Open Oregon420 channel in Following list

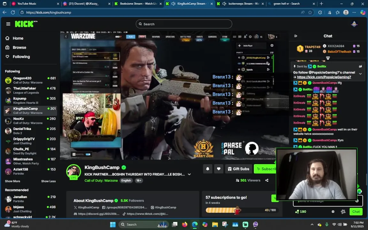(30, 80)
